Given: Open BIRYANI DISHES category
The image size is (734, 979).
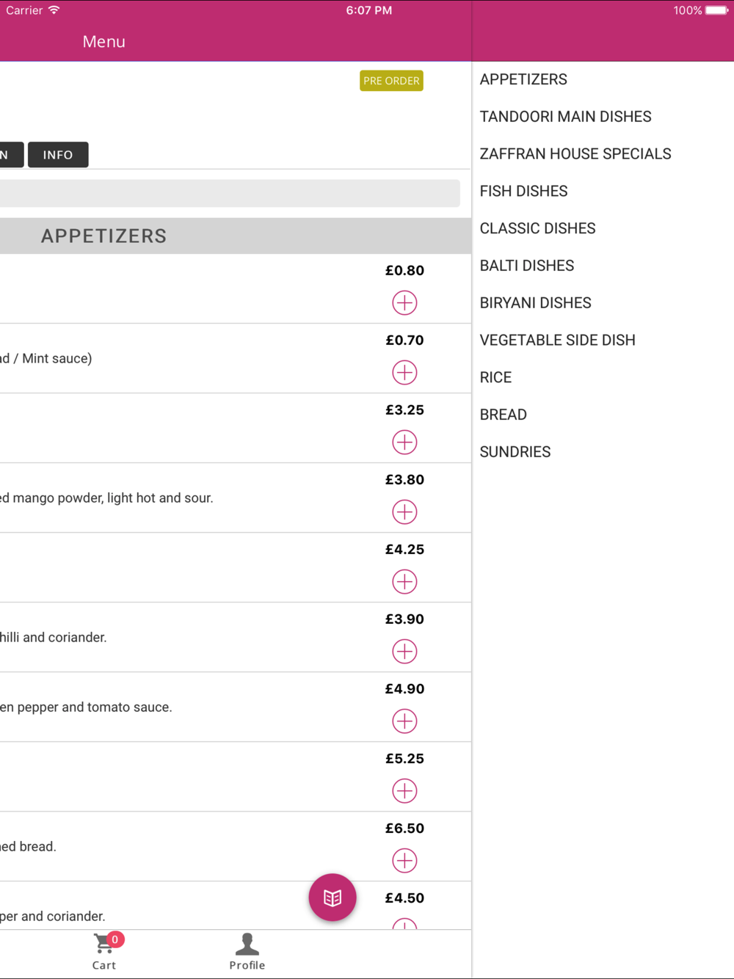Looking at the screenshot, I should click(535, 303).
